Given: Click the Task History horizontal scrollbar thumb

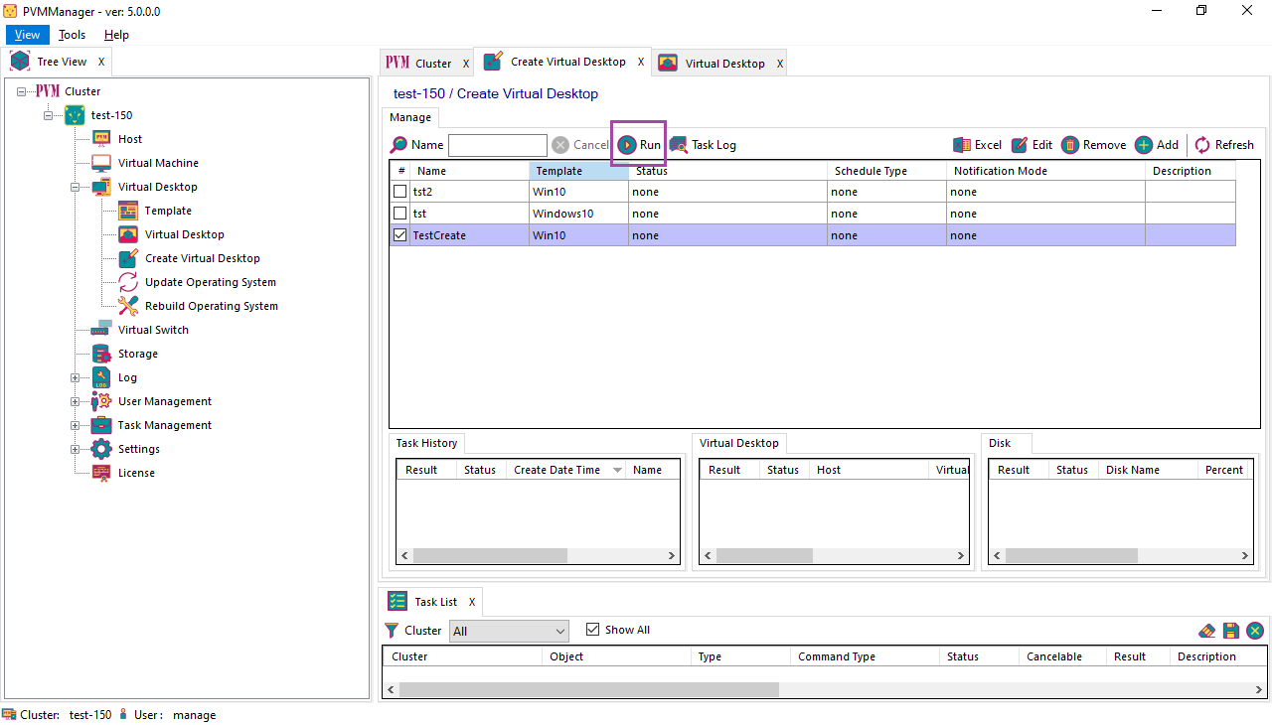Looking at the screenshot, I should point(490,556).
